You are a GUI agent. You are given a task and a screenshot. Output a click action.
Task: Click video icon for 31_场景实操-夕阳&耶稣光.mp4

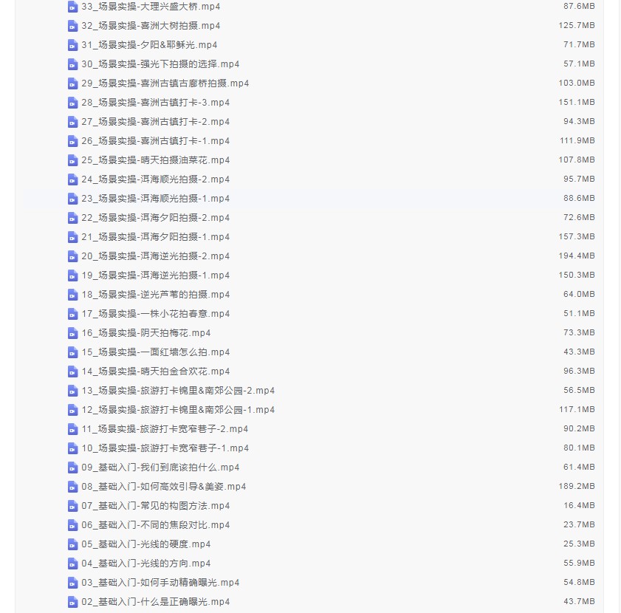[72, 45]
